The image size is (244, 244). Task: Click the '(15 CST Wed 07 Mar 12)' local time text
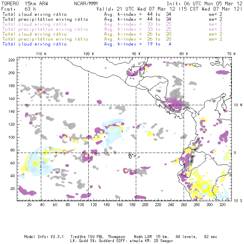point(211,9)
